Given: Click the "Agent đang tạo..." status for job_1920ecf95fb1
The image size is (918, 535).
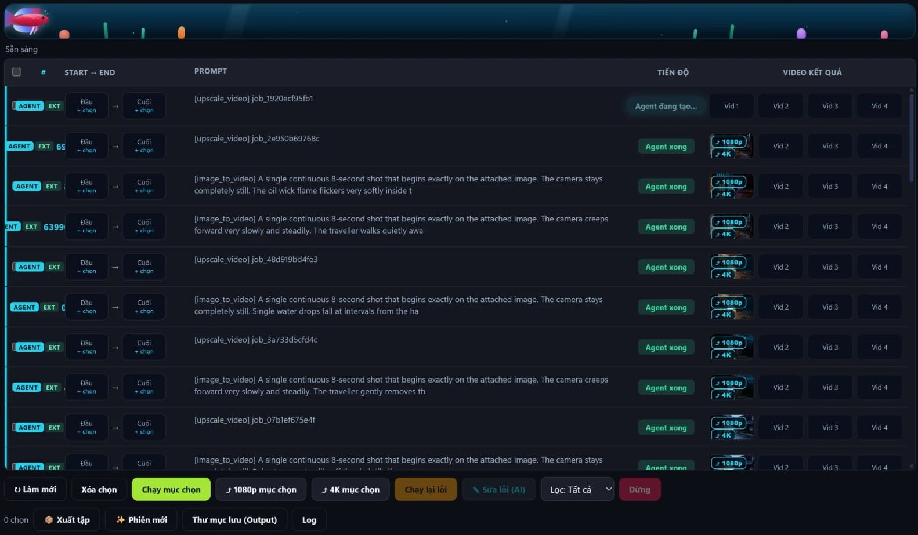Looking at the screenshot, I should coord(666,106).
